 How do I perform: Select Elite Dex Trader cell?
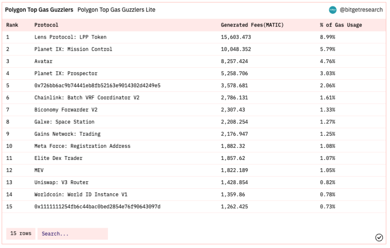[58, 158]
